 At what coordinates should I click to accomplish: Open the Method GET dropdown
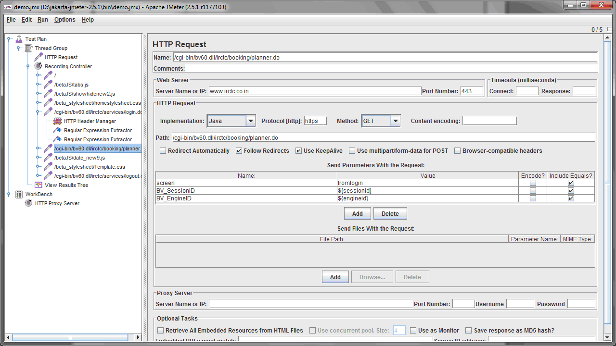tap(396, 121)
